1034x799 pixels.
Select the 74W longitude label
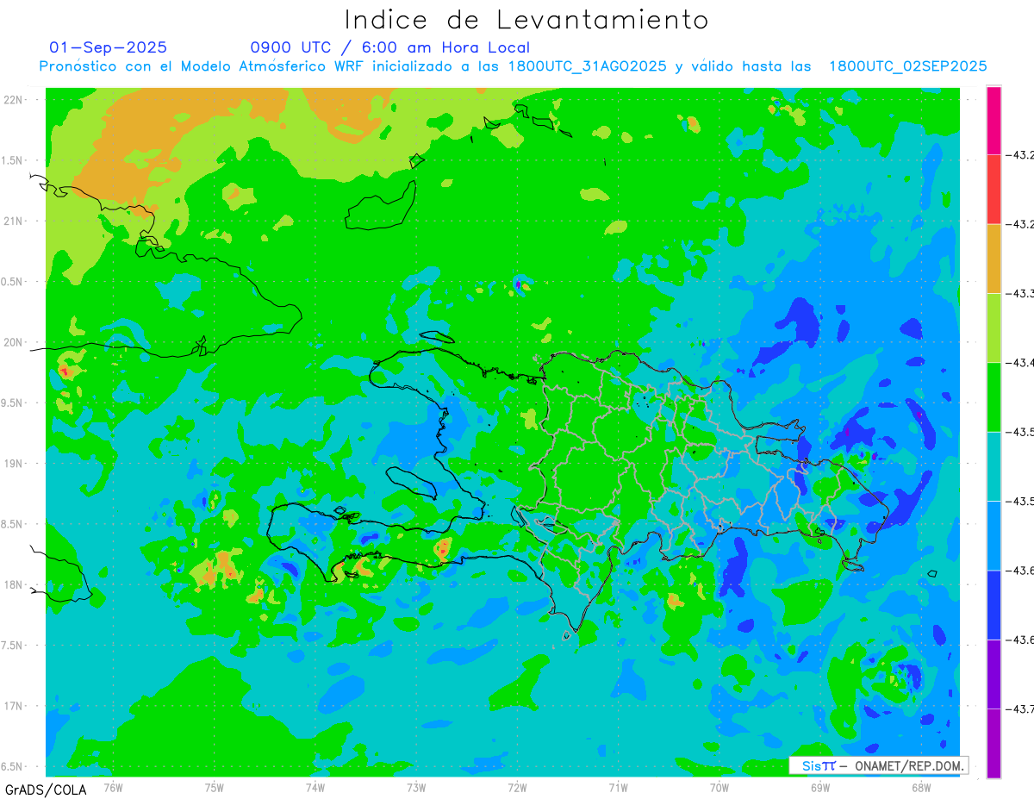[315, 788]
